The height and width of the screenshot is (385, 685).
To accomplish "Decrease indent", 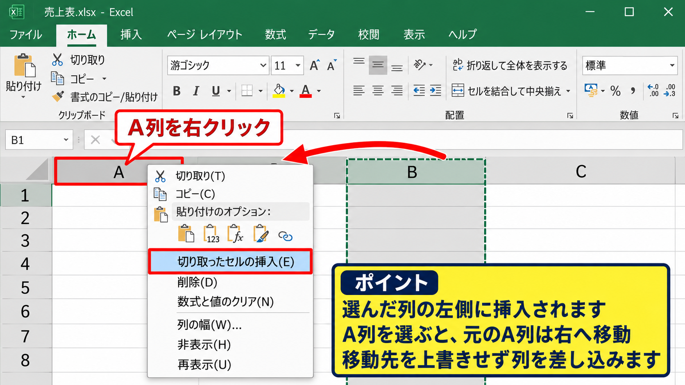I will (419, 90).
